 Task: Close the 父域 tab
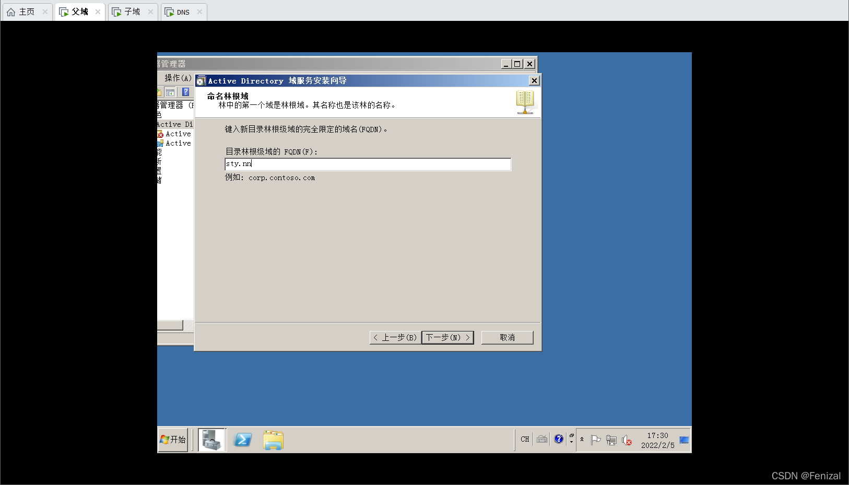(x=98, y=11)
